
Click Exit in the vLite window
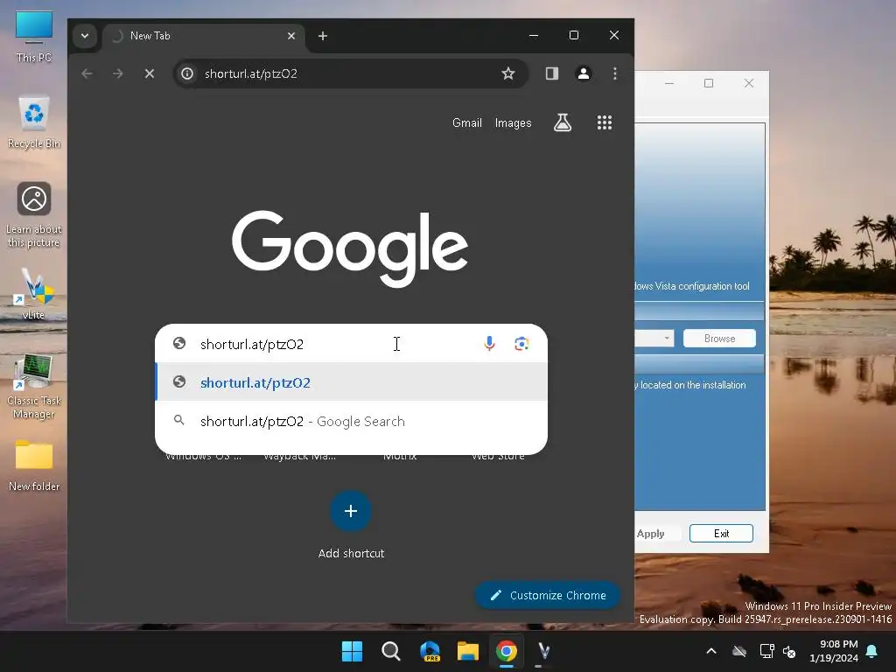tap(721, 534)
